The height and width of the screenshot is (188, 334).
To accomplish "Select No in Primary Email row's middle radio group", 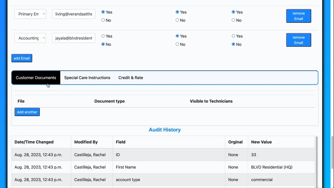I will 177,20.
